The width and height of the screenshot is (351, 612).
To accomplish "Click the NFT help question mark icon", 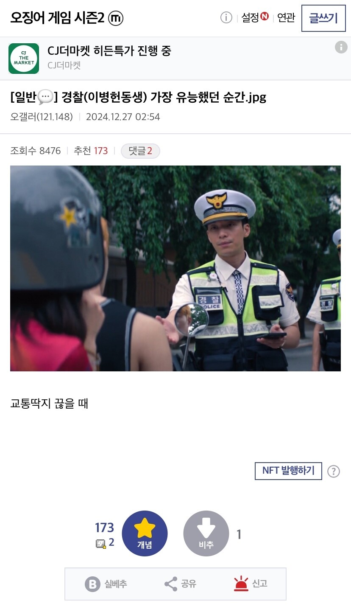I will tap(334, 471).
